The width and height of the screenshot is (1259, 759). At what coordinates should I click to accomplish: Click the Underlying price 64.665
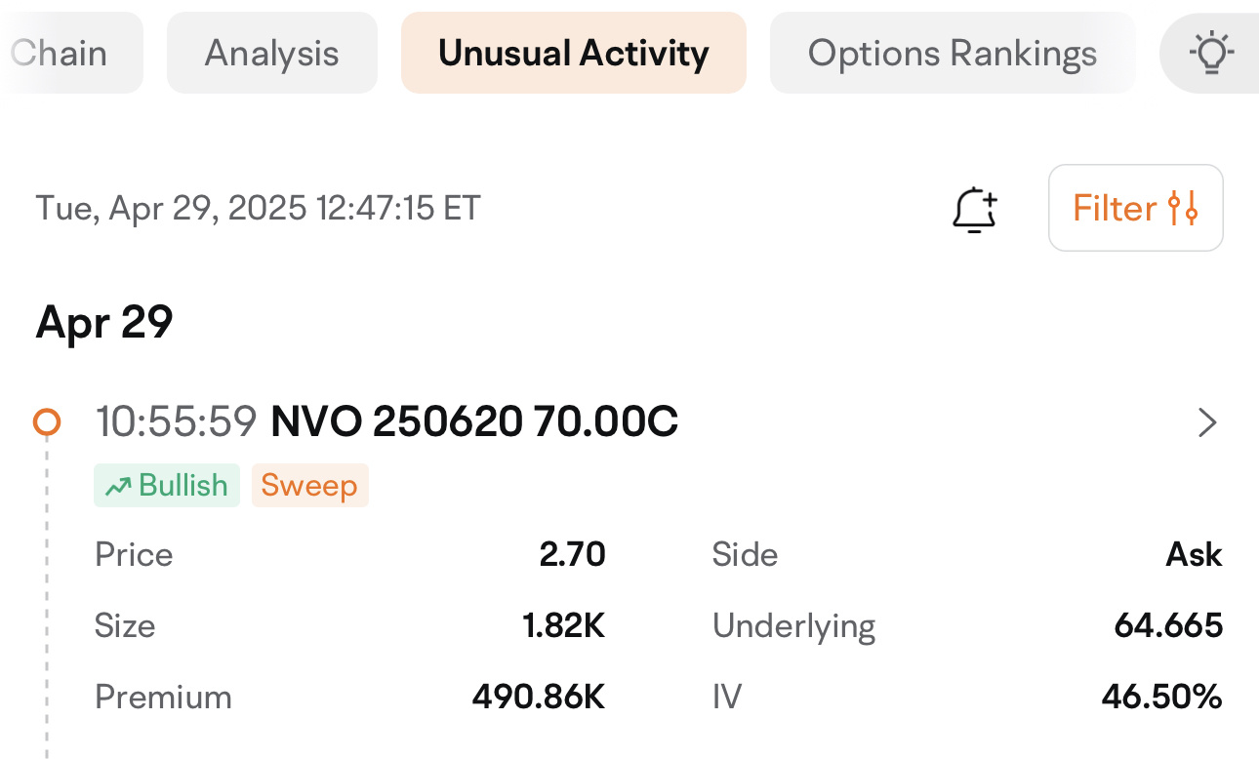1168,625
